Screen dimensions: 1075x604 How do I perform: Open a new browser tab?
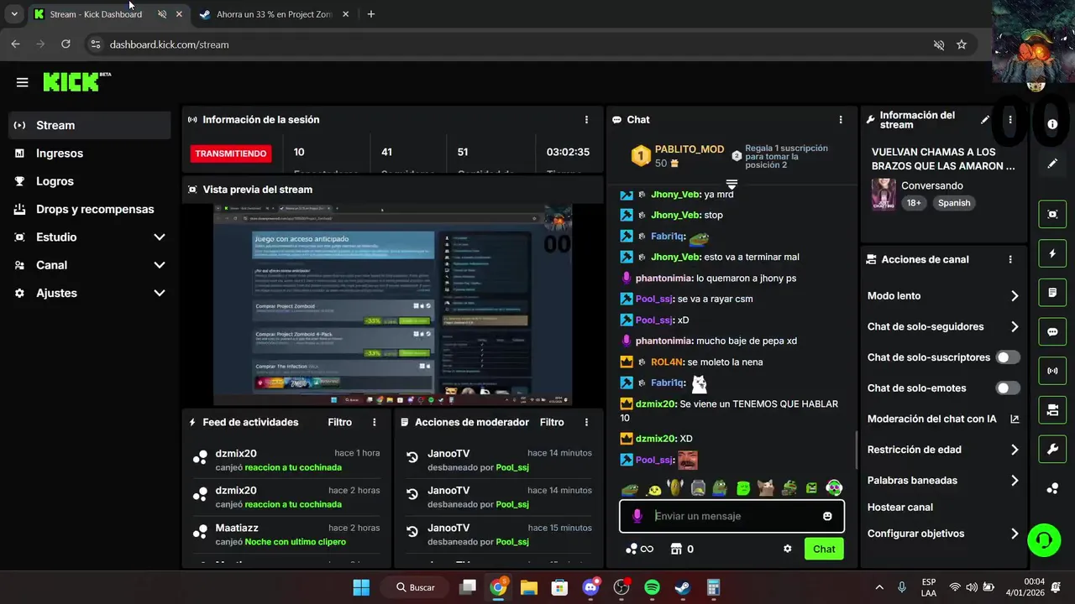click(x=371, y=14)
